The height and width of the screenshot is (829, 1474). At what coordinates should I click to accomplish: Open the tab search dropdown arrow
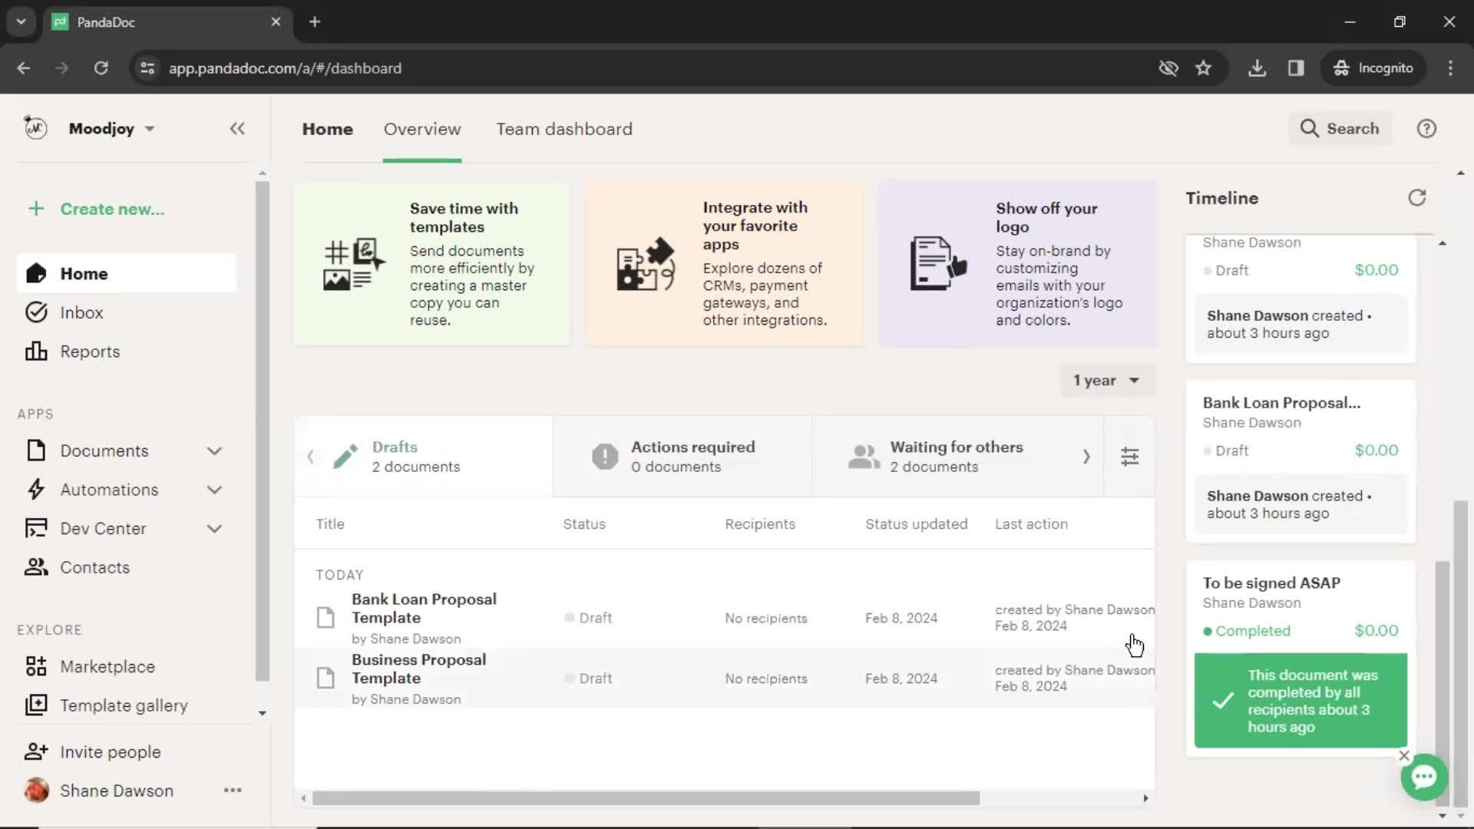coord(21,21)
